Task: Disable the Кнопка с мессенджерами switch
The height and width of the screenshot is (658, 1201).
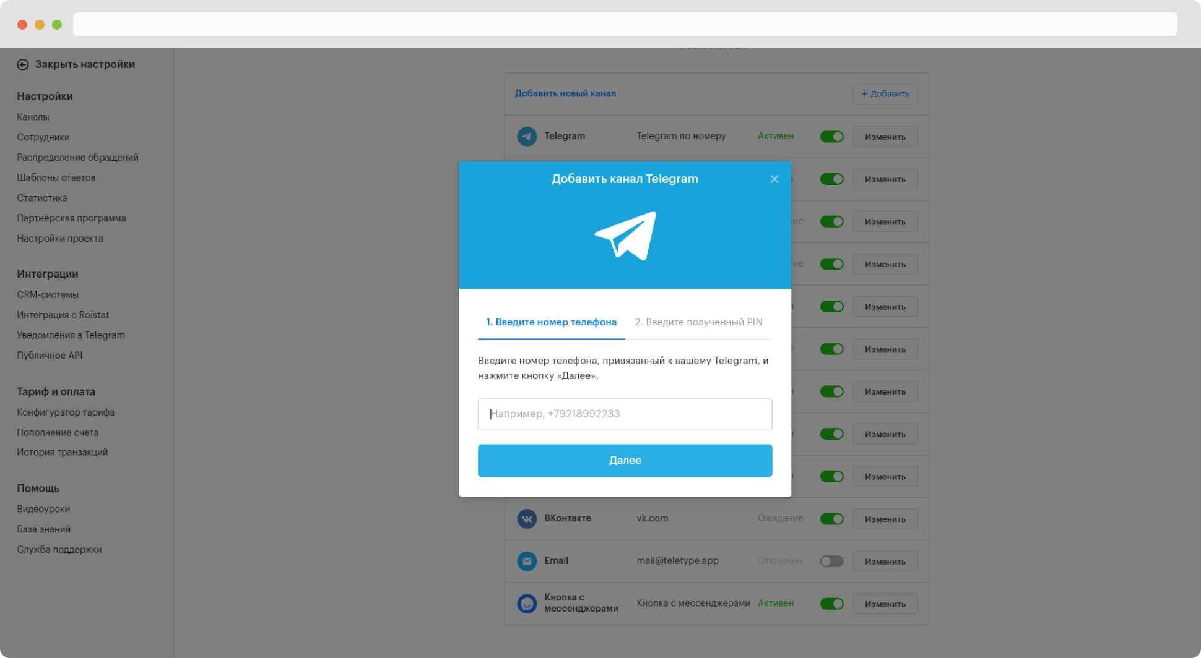Action: 831,604
